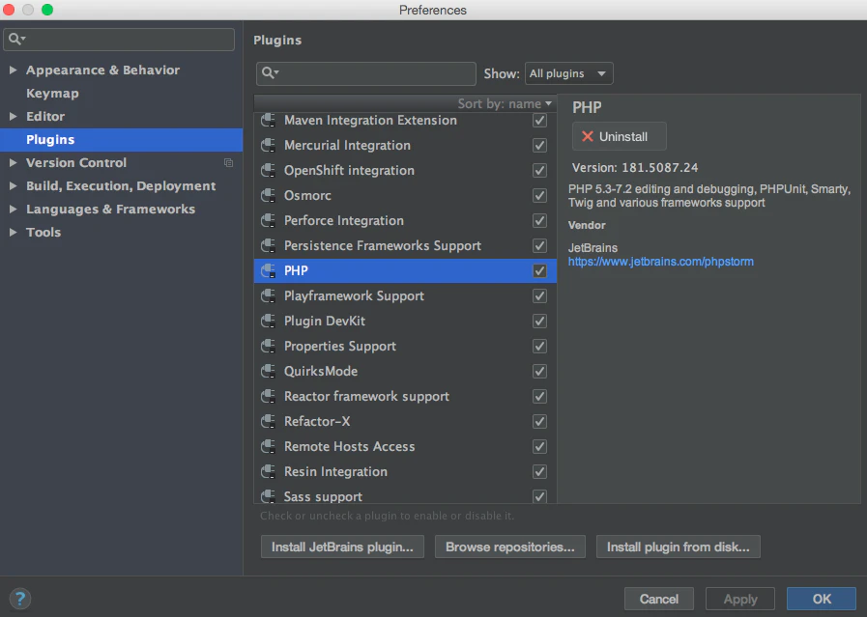Expand the Languages & Frameworks section
Image resolution: width=867 pixels, height=617 pixels.
tap(13, 210)
